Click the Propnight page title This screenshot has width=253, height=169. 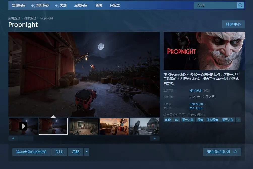point(23,25)
